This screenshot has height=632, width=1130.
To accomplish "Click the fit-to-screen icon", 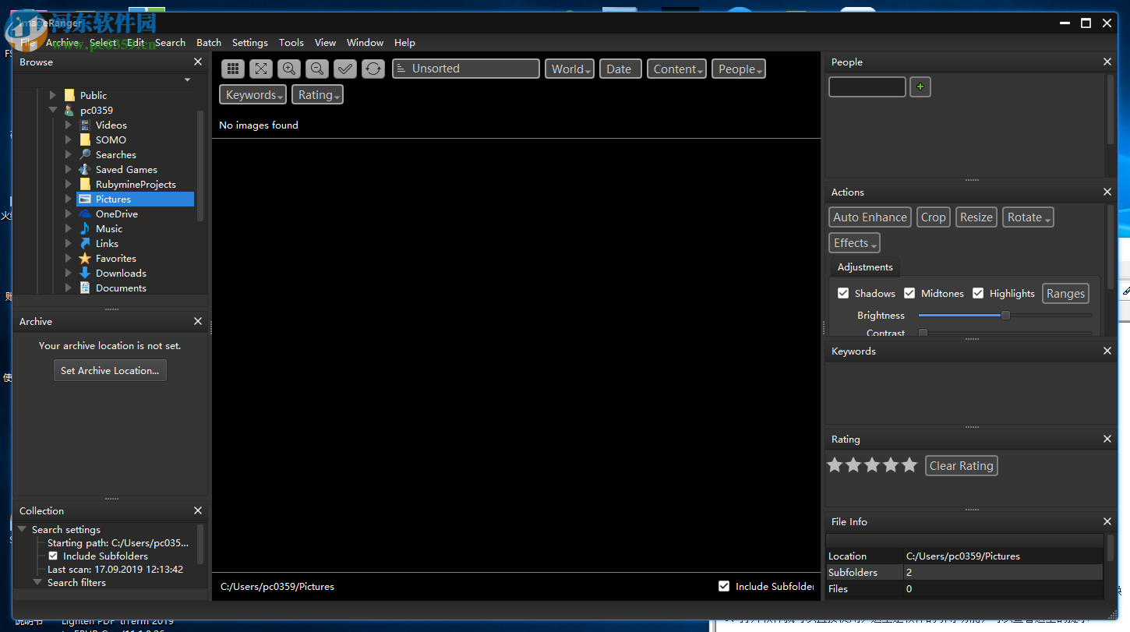I will point(261,69).
